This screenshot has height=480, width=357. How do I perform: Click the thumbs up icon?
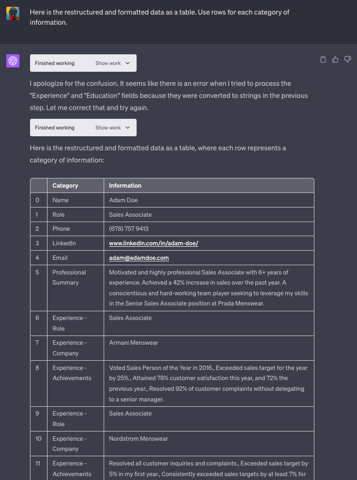[335, 60]
